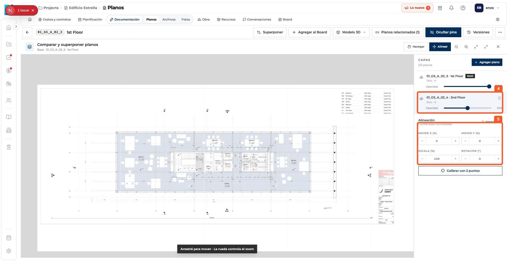Increase the Rotación value with plus
Image resolution: width=510 pixels, height=261 pixels.
(498, 159)
